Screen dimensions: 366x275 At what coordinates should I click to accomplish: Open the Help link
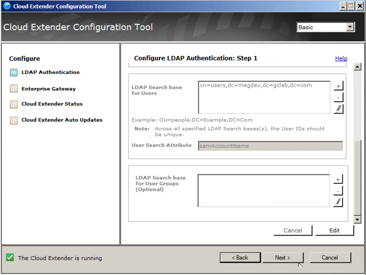(341, 58)
